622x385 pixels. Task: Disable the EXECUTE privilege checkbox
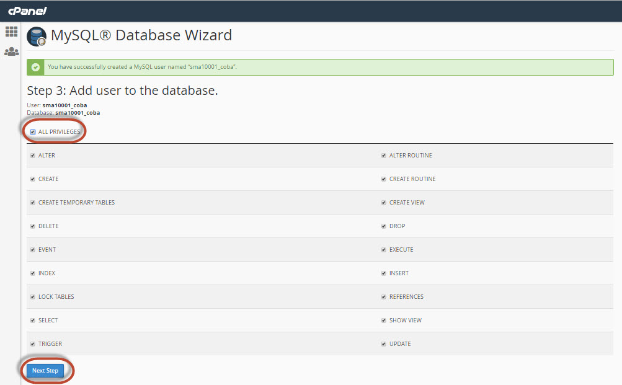(x=384, y=250)
